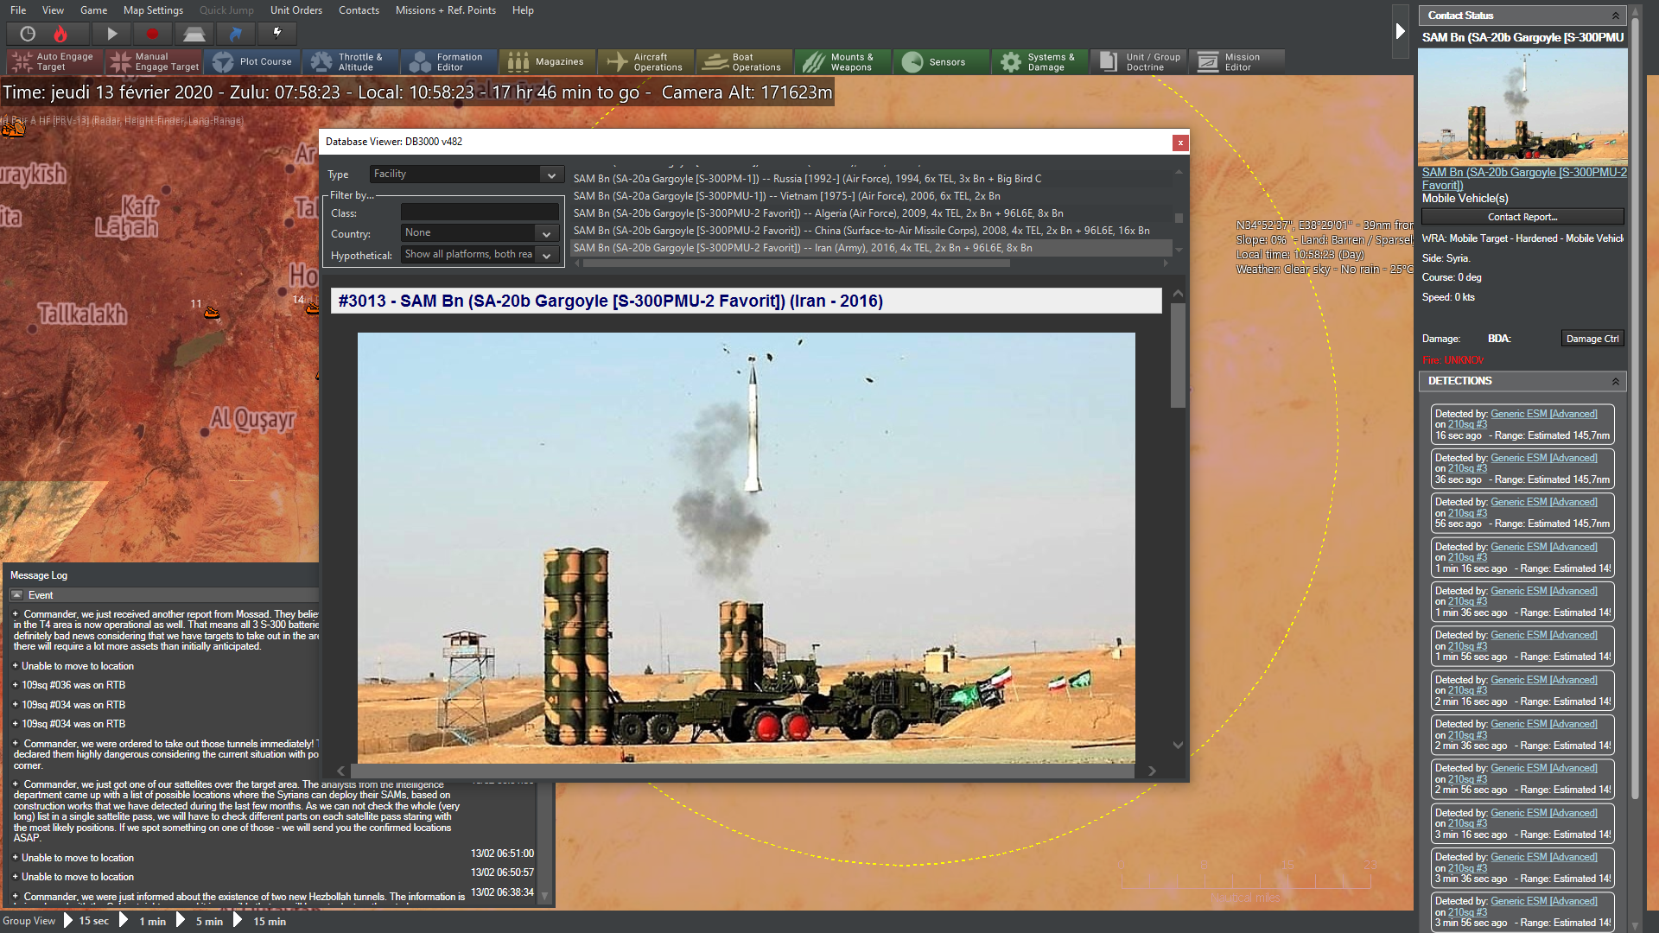Image resolution: width=1659 pixels, height=933 pixels.
Task: Open Systems & Damage
Action: coord(1040,61)
